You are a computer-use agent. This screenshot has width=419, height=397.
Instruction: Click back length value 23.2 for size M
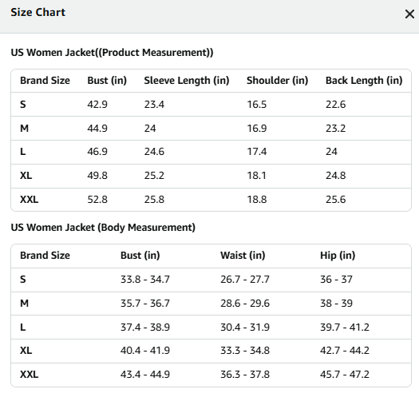(x=335, y=129)
